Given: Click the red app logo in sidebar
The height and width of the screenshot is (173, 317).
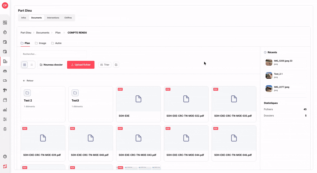Looking at the screenshot, I should click(5, 166).
